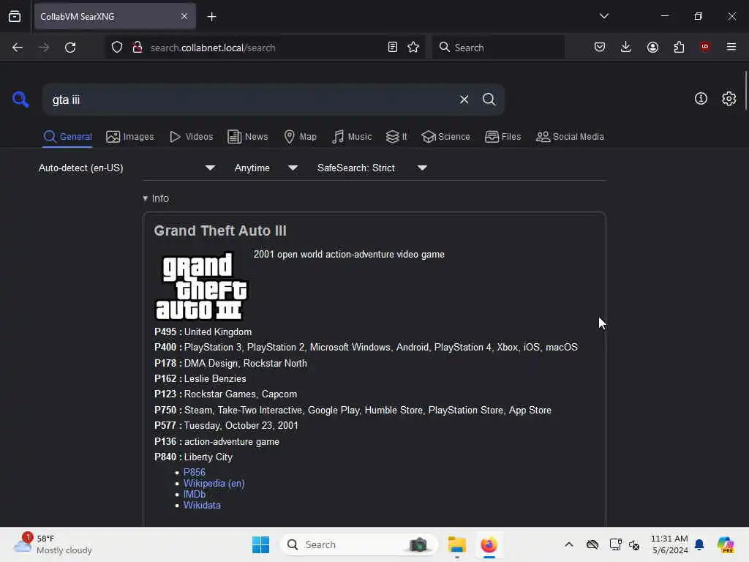Click the Liberty City P840 value
The width and height of the screenshot is (749, 562).
pyautogui.click(x=208, y=457)
